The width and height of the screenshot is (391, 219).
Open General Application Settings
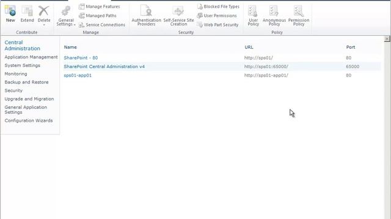pos(26,109)
